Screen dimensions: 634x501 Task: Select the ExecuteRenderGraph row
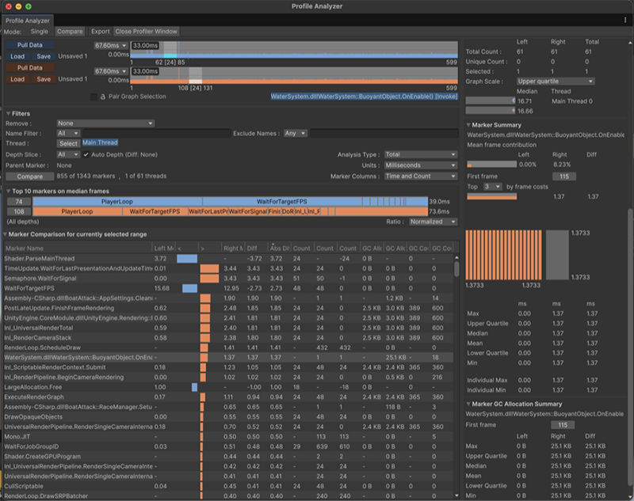tap(229, 397)
